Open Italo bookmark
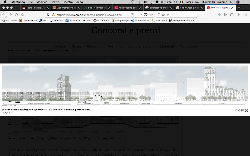The image size is (250, 156). pos(87,21)
